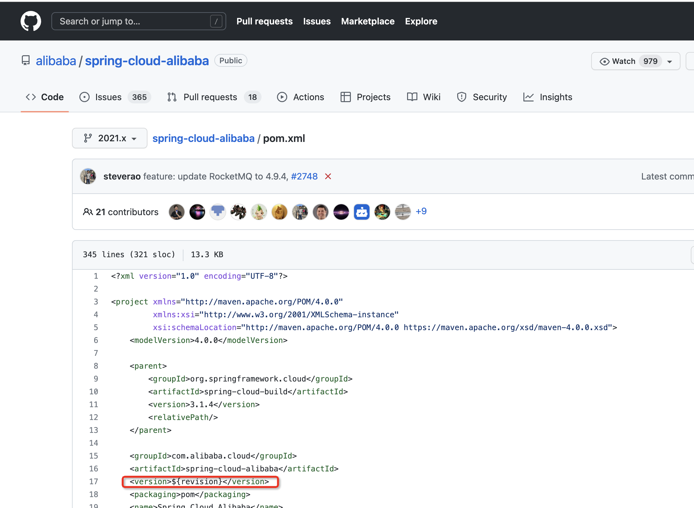Click the Wiki book icon
Screen dimensions: 694x508
(411, 97)
